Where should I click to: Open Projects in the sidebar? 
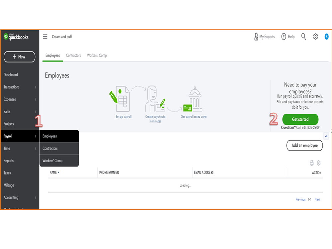coord(9,124)
